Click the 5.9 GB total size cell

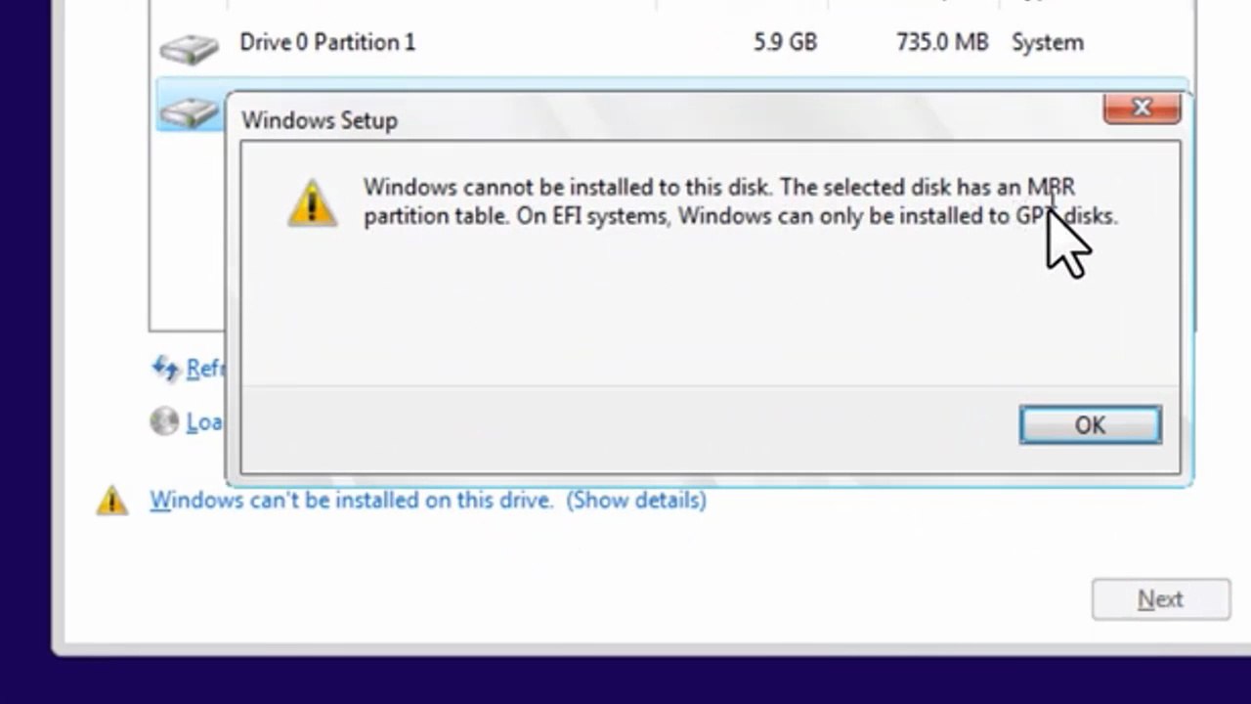pyautogui.click(x=785, y=43)
